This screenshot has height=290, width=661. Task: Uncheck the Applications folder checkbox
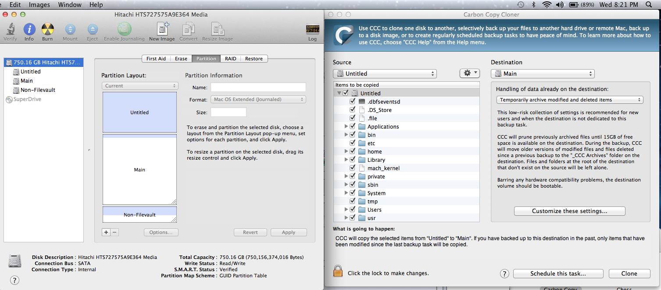[x=353, y=126]
